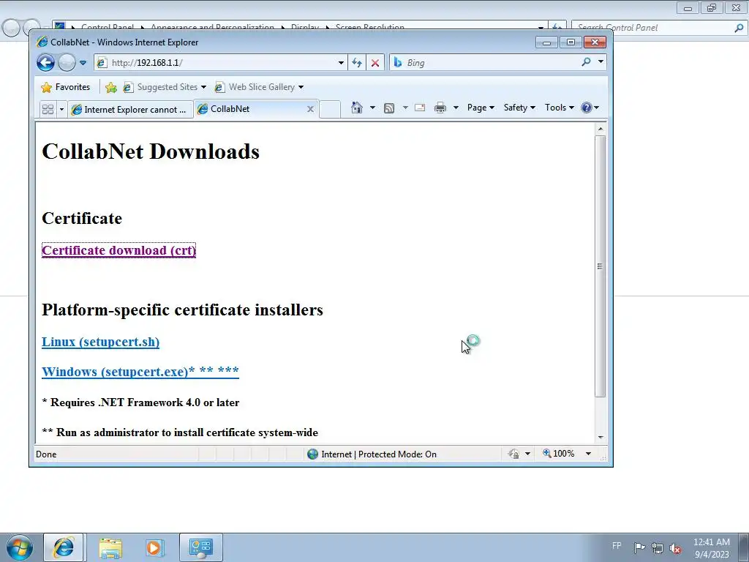Viewport: 749px width, 562px height.
Task: Open the Windows Start menu
Action: (x=20, y=547)
